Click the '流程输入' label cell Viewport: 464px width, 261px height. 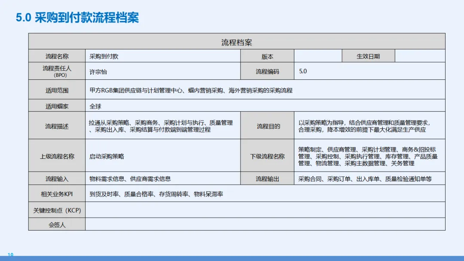(x=57, y=178)
